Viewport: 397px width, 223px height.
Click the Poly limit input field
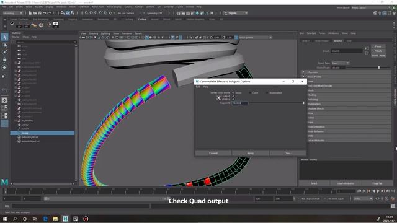click(x=240, y=103)
